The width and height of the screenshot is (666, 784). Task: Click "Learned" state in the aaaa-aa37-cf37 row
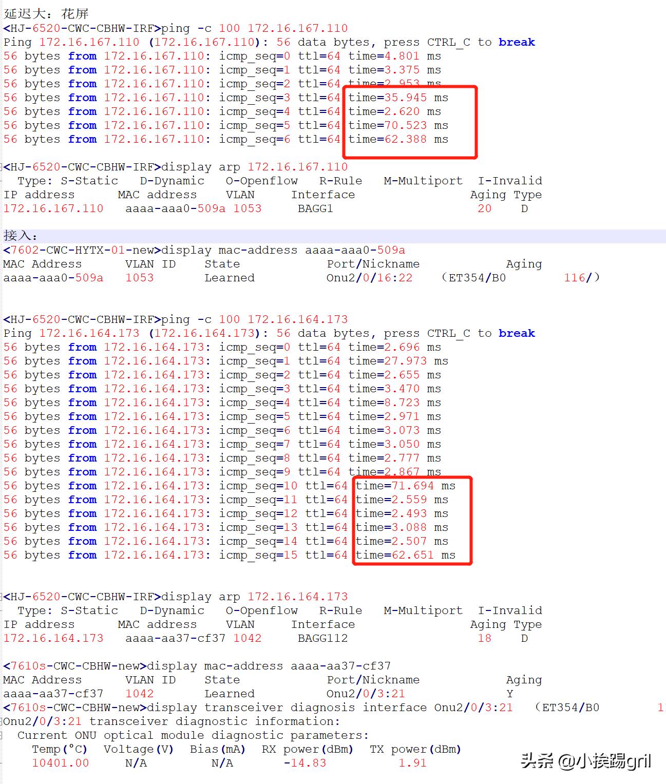click(229, 694)
